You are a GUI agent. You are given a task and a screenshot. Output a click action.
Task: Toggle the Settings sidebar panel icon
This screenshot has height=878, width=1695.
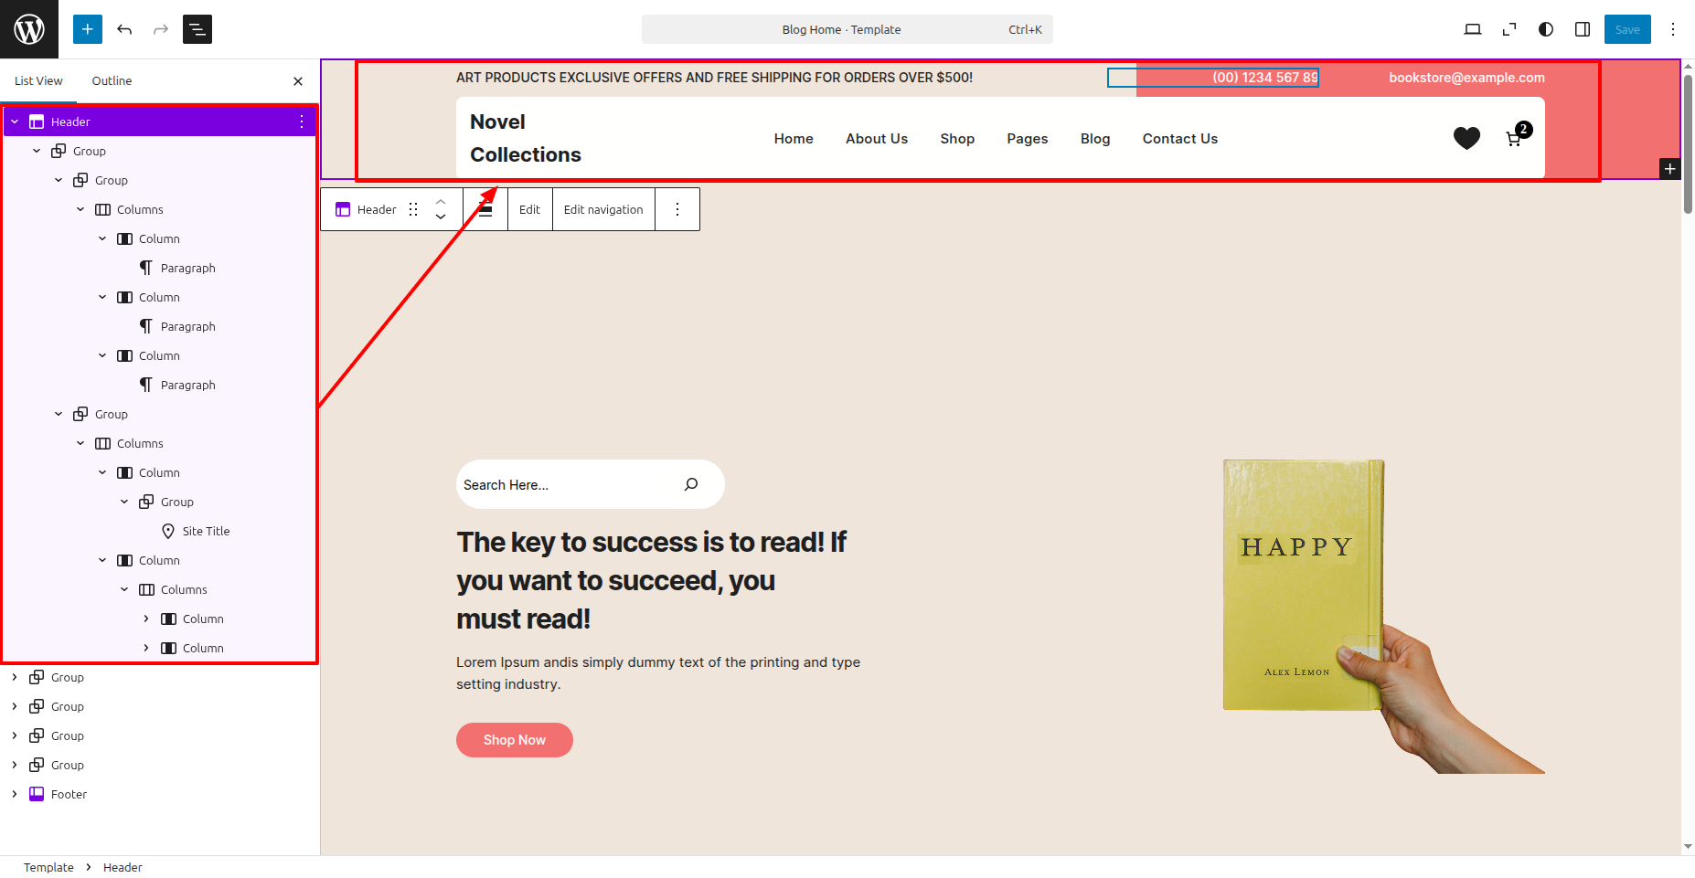tap(1583, 29)
